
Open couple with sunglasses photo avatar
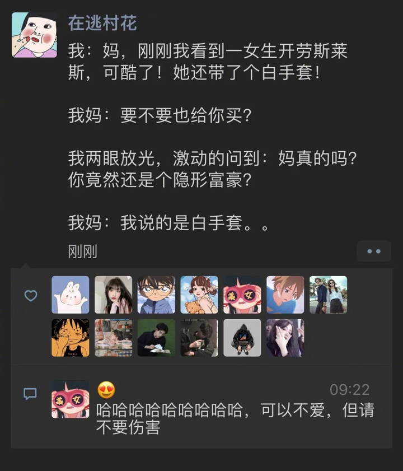pos(328,295)
